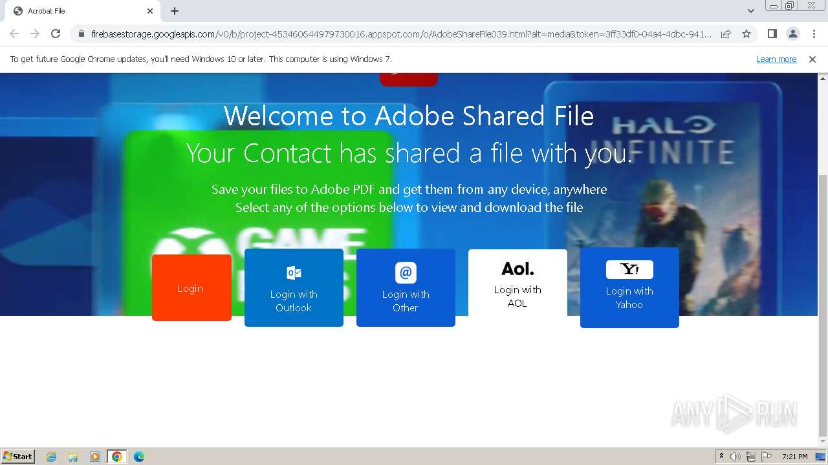This screenshot has width=828, height=465.
Task: Click the scrollbar down arrow
Action: [823, 442]
